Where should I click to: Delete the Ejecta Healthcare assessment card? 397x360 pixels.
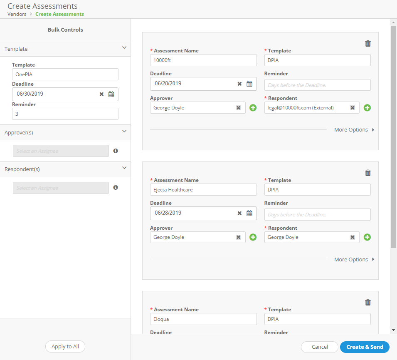pos(367,172)
